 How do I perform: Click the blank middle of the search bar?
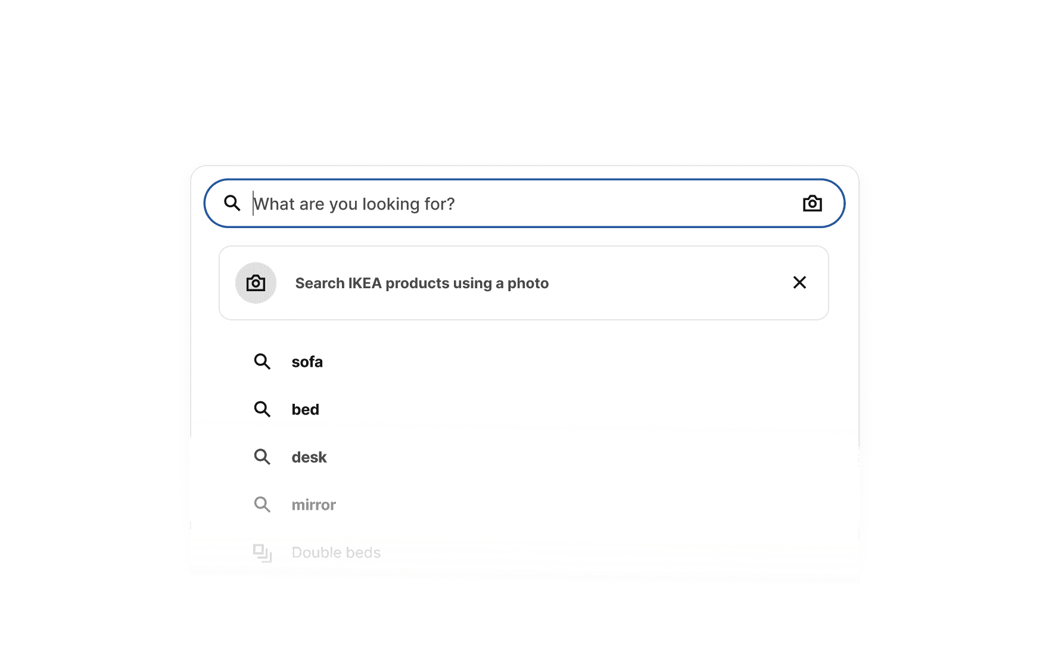625,204
